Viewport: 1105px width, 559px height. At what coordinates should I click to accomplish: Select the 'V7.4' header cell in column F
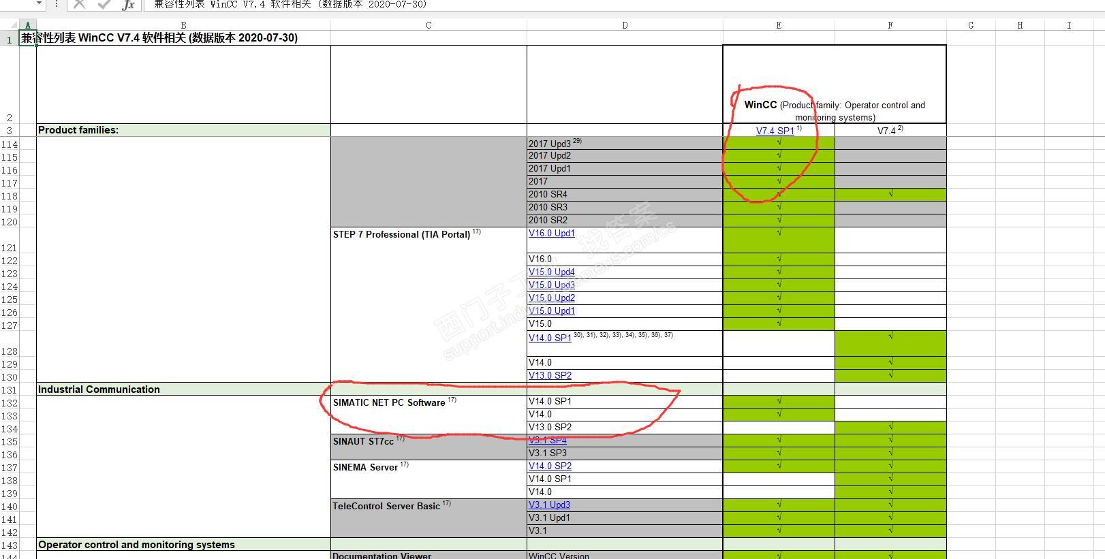point(890,130)
